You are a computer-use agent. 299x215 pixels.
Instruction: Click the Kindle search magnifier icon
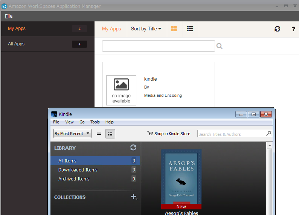(268, 134)
